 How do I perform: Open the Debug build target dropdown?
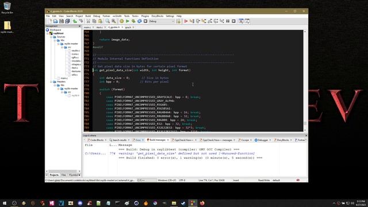pyautogui.click(x=162, y=21)
